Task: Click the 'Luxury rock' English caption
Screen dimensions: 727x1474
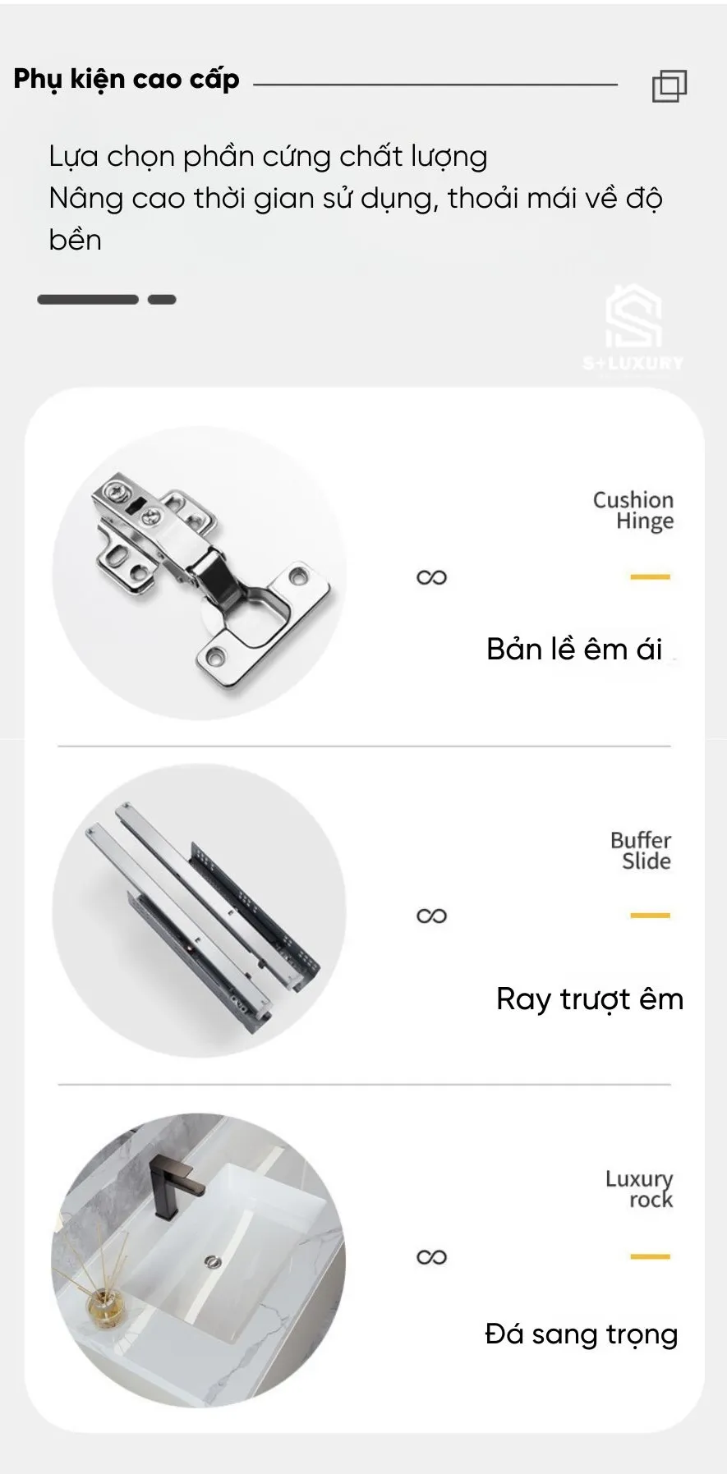Action: 639,1189
